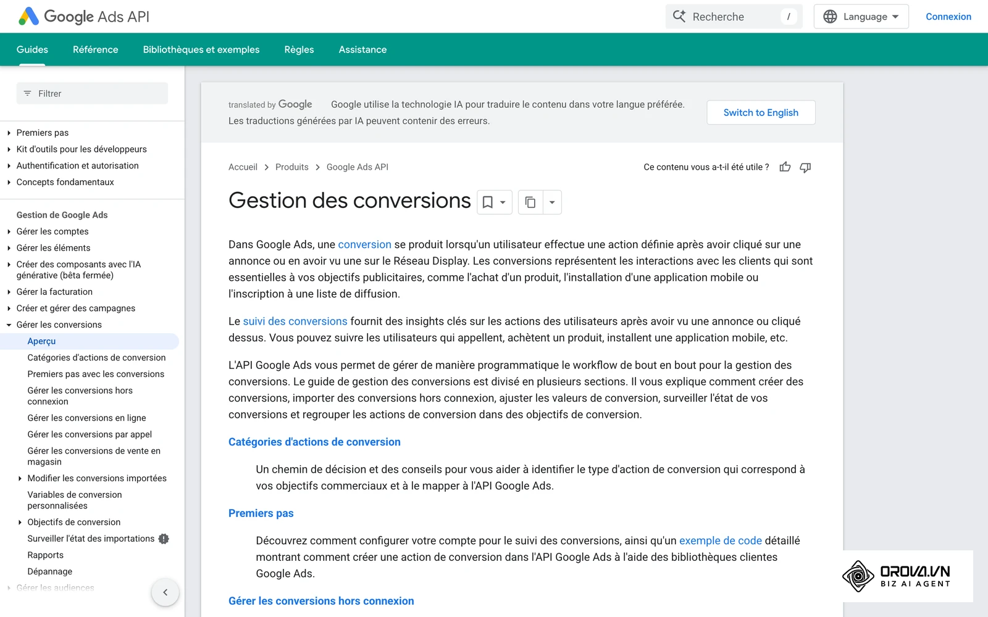Click the Filtrer input in sidebar
988x617 pixels.
click(x=92, y=94)
